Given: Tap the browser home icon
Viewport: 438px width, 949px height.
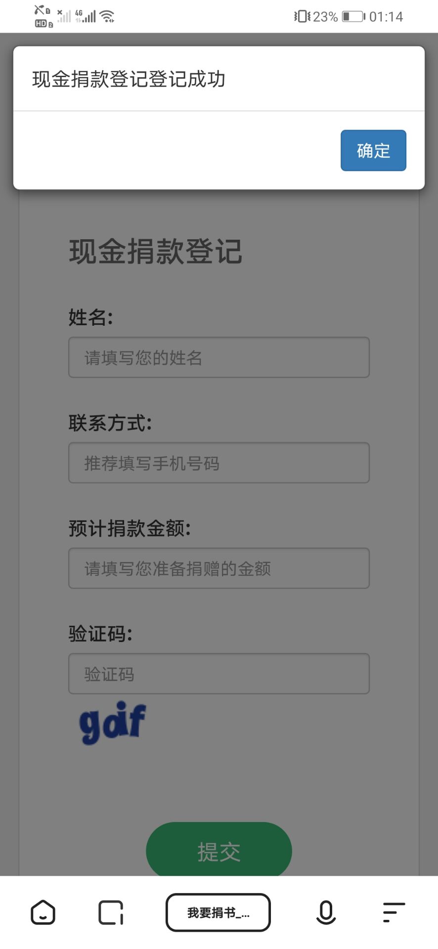Looking at the screenshot, I should [x=43, y=912].
